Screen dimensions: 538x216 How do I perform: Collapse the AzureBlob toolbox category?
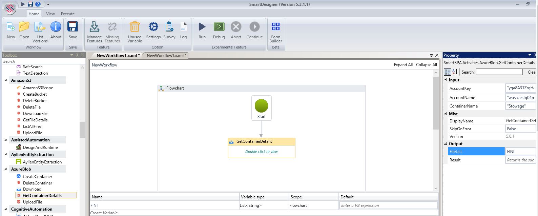[6, 169]
